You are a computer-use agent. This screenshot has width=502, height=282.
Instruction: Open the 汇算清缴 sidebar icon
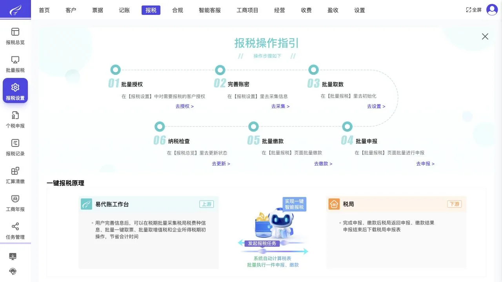click(15, 171)
